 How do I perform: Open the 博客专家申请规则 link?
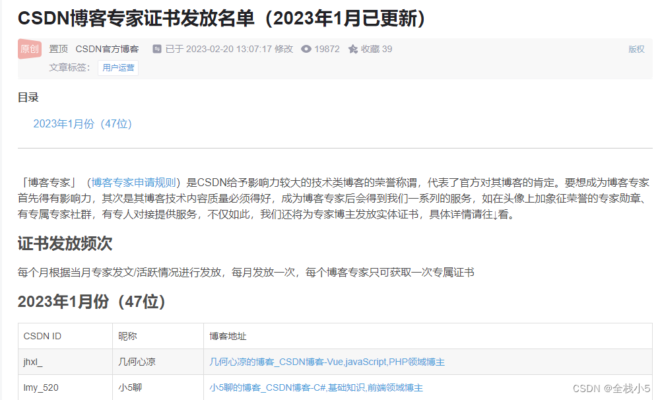pyautogui.click(x=133, y=182)
